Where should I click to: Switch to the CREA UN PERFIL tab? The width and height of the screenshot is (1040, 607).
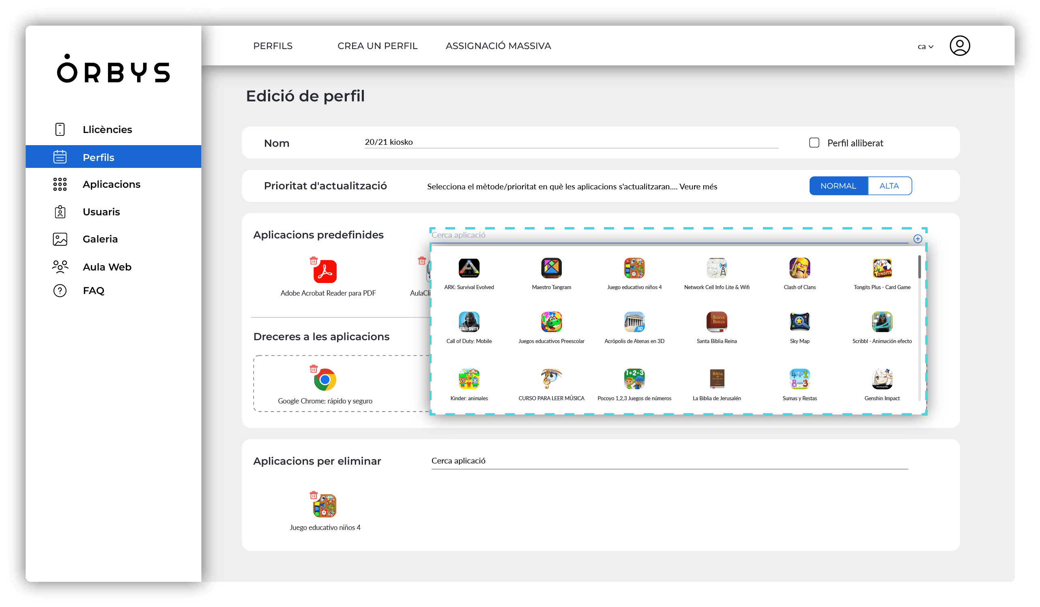click(x=377, y=45)
